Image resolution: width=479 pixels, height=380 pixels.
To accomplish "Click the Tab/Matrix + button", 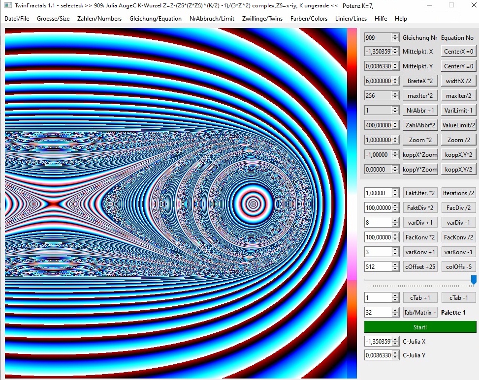I will (x=420, y=312).
